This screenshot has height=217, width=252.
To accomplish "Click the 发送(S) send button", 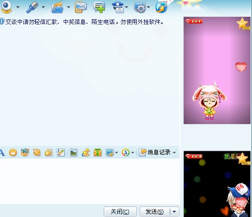I will point(155,212).
